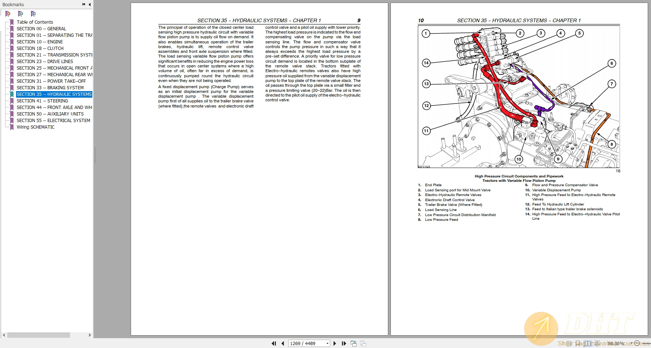Open SECTION 10 -- ENGINE bookmark
The width and height of the screenshot is (651, 348).
pos(39,42)
